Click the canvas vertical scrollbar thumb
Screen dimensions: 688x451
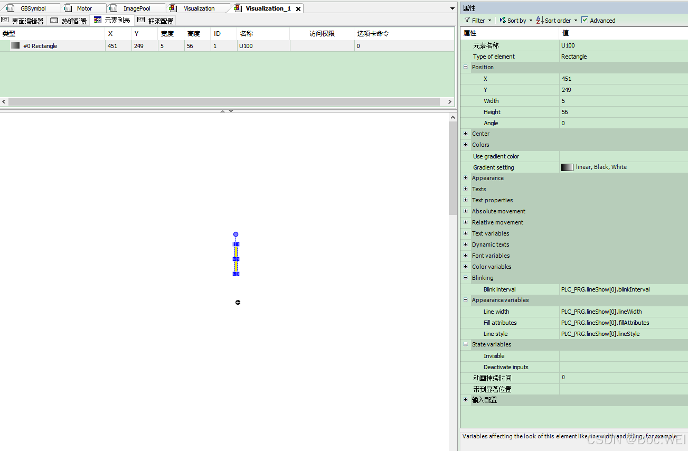[453, 168]
